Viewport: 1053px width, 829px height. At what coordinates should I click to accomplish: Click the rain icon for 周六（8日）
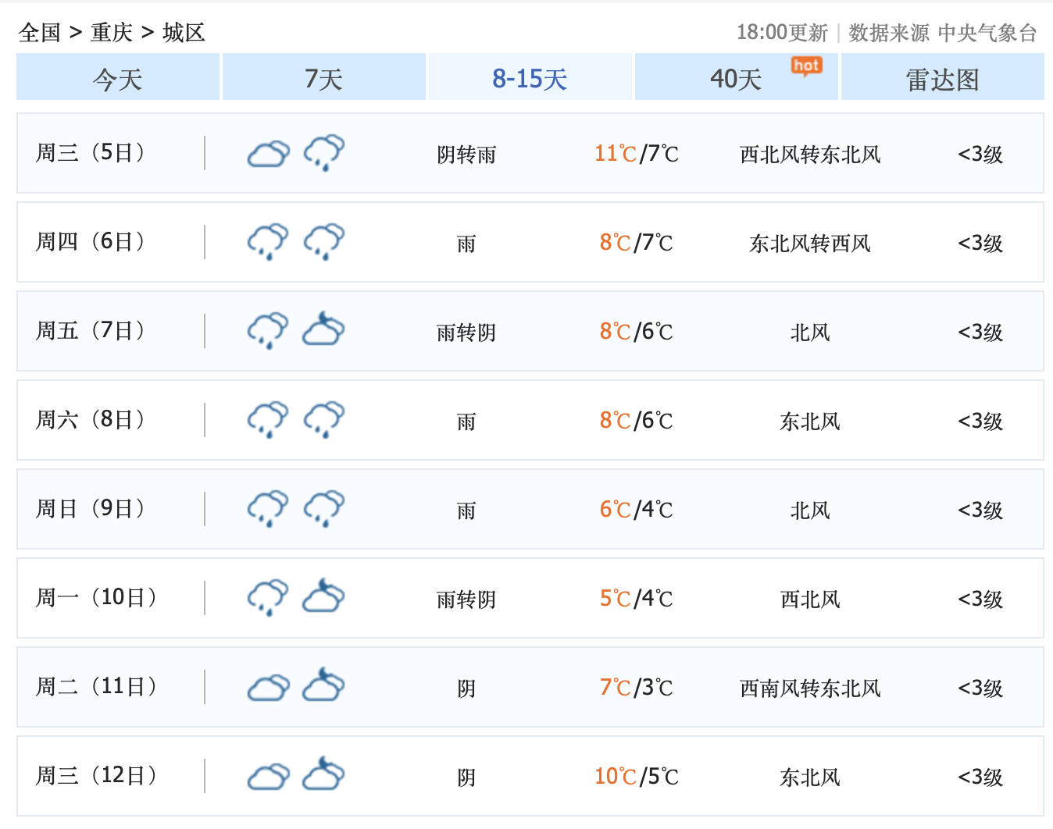268,419
